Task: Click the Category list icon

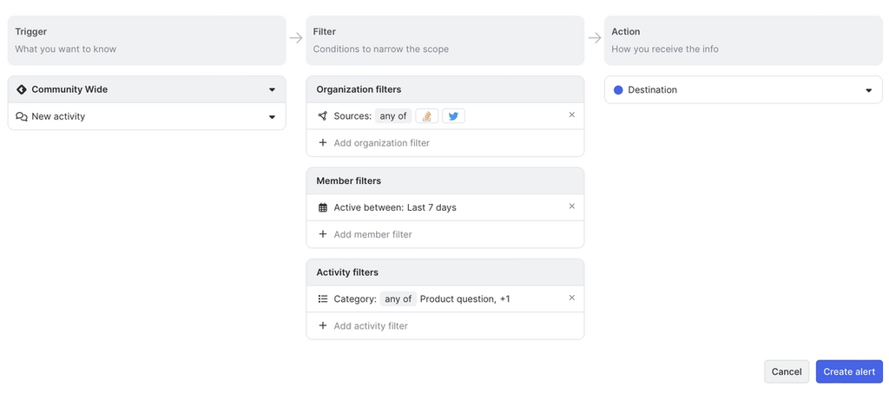Action: 323,299
